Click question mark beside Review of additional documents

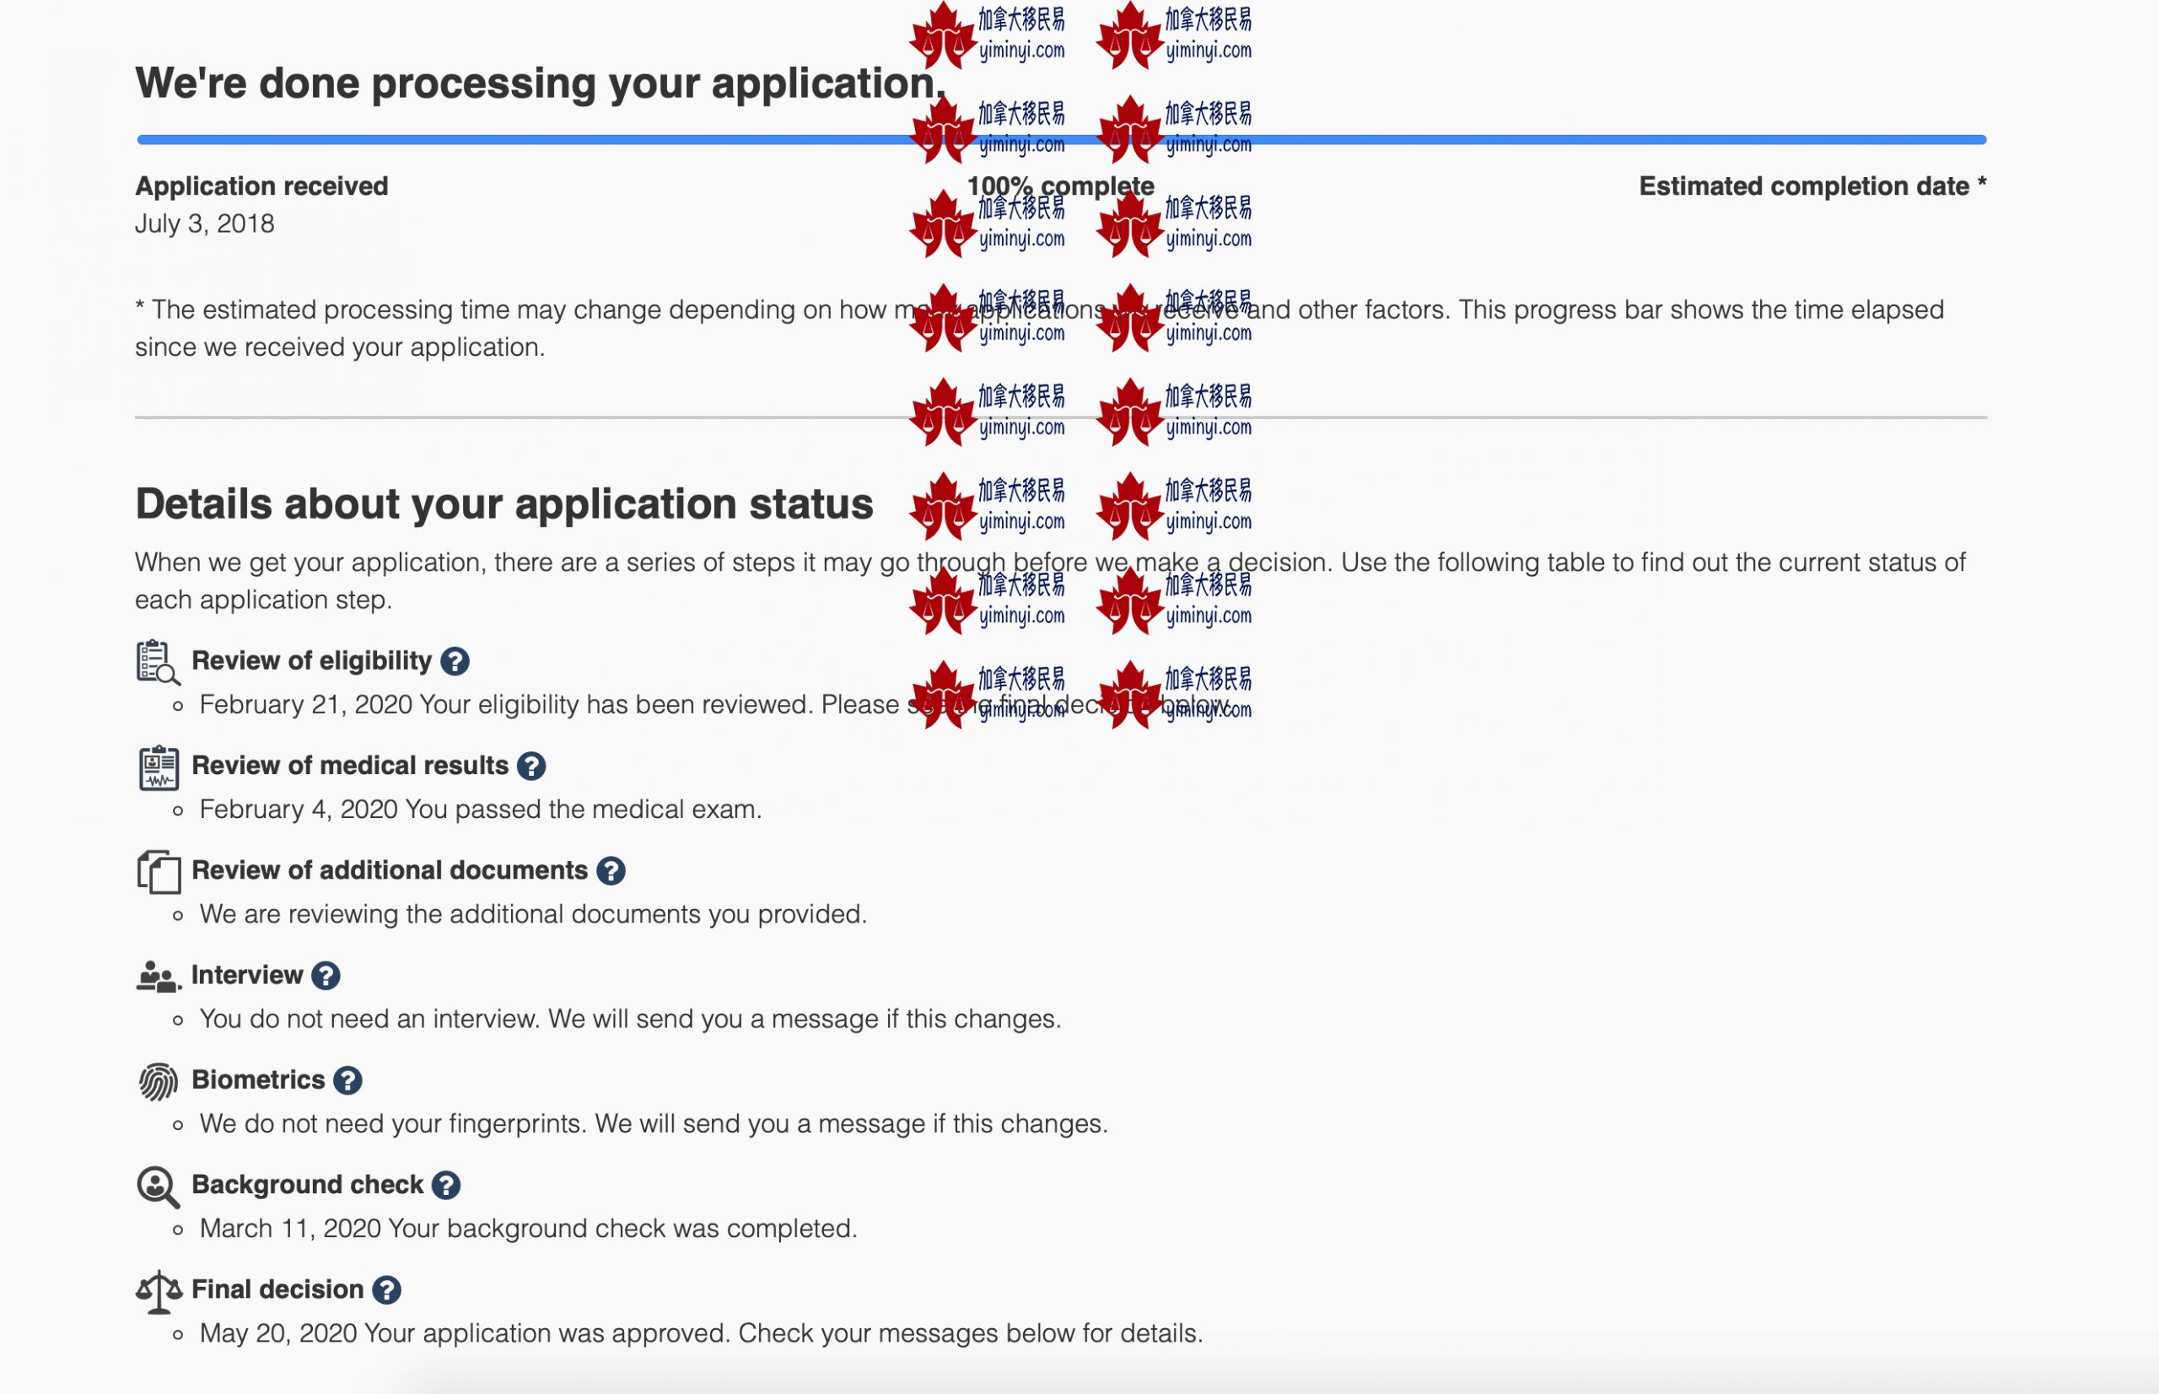[x=611, y=871]
